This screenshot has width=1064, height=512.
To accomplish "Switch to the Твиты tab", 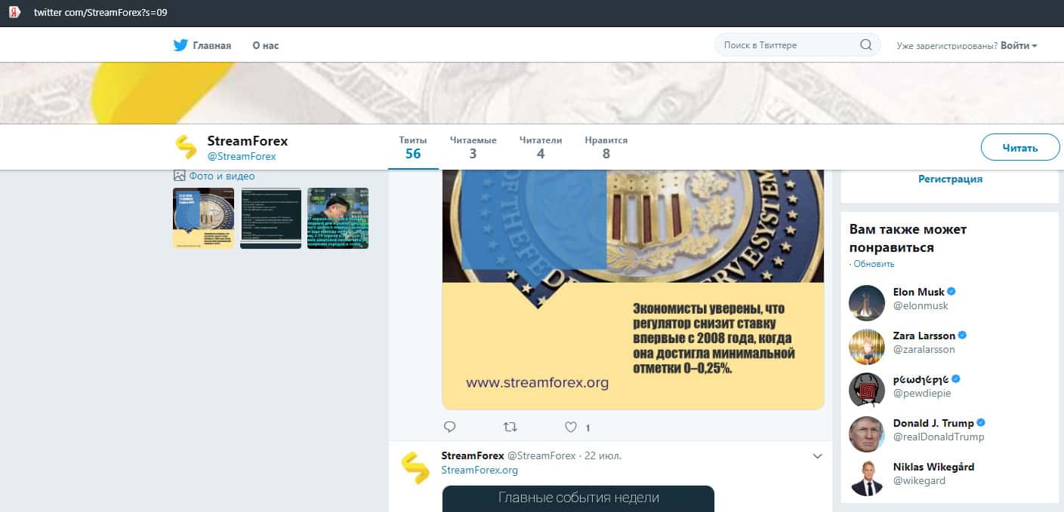I will pos(413,147).
